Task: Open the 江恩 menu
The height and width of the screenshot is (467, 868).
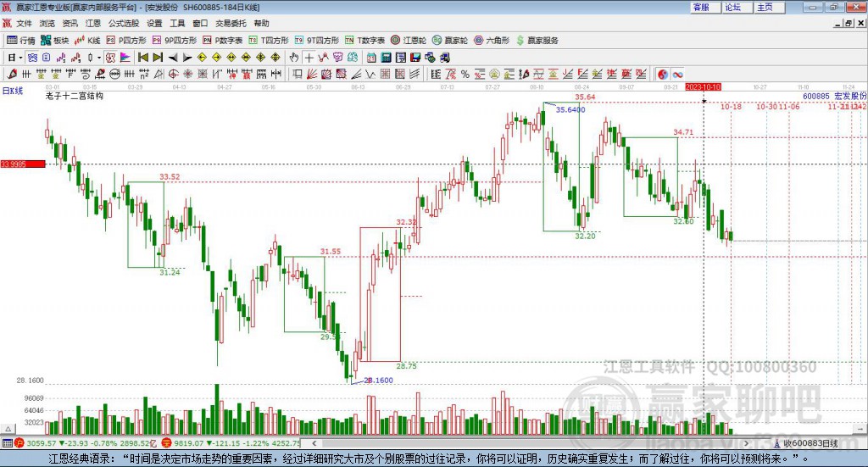Action: pyautogui.click(x=93, y=23)
